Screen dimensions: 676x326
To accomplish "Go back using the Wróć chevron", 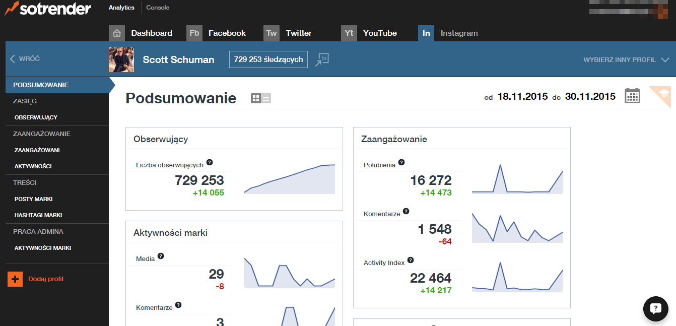I will (13, 59).
